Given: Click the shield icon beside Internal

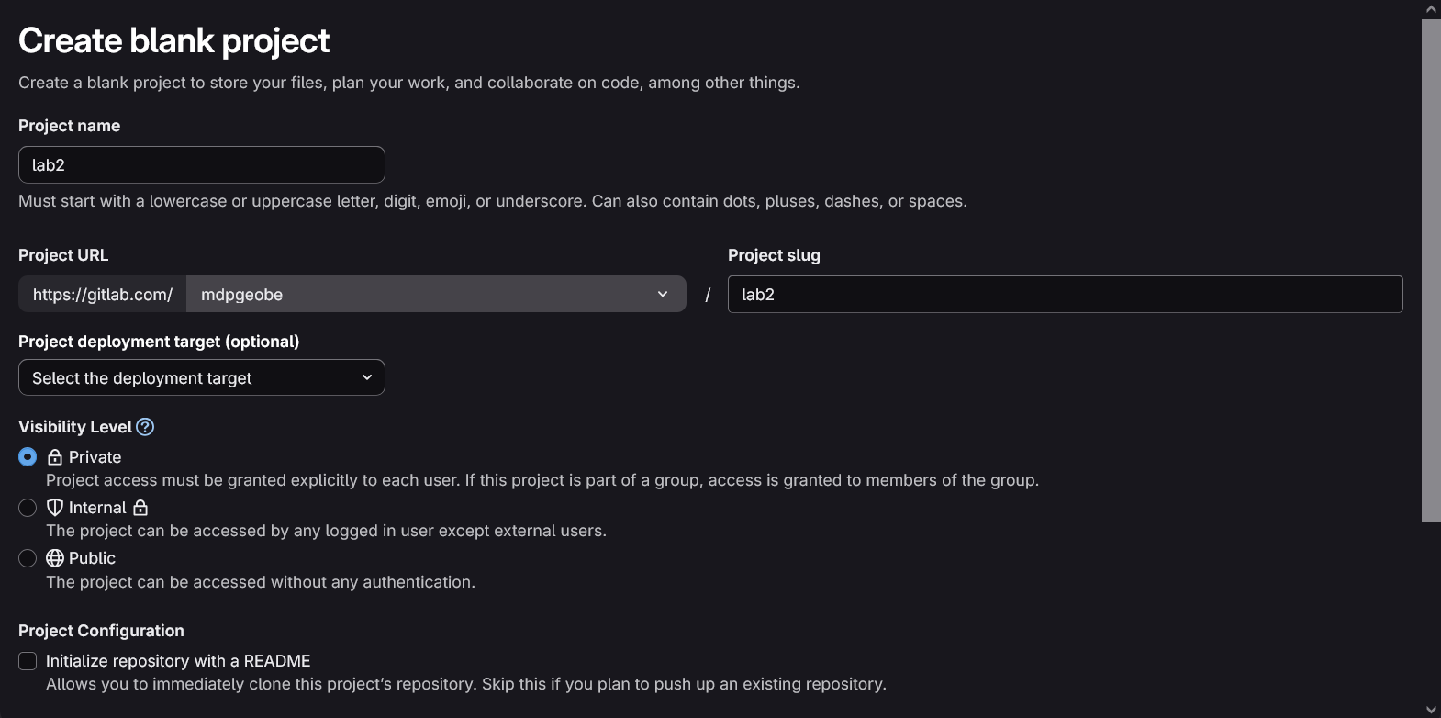Looking at the screenshot, I should click(x=55, y=508).
